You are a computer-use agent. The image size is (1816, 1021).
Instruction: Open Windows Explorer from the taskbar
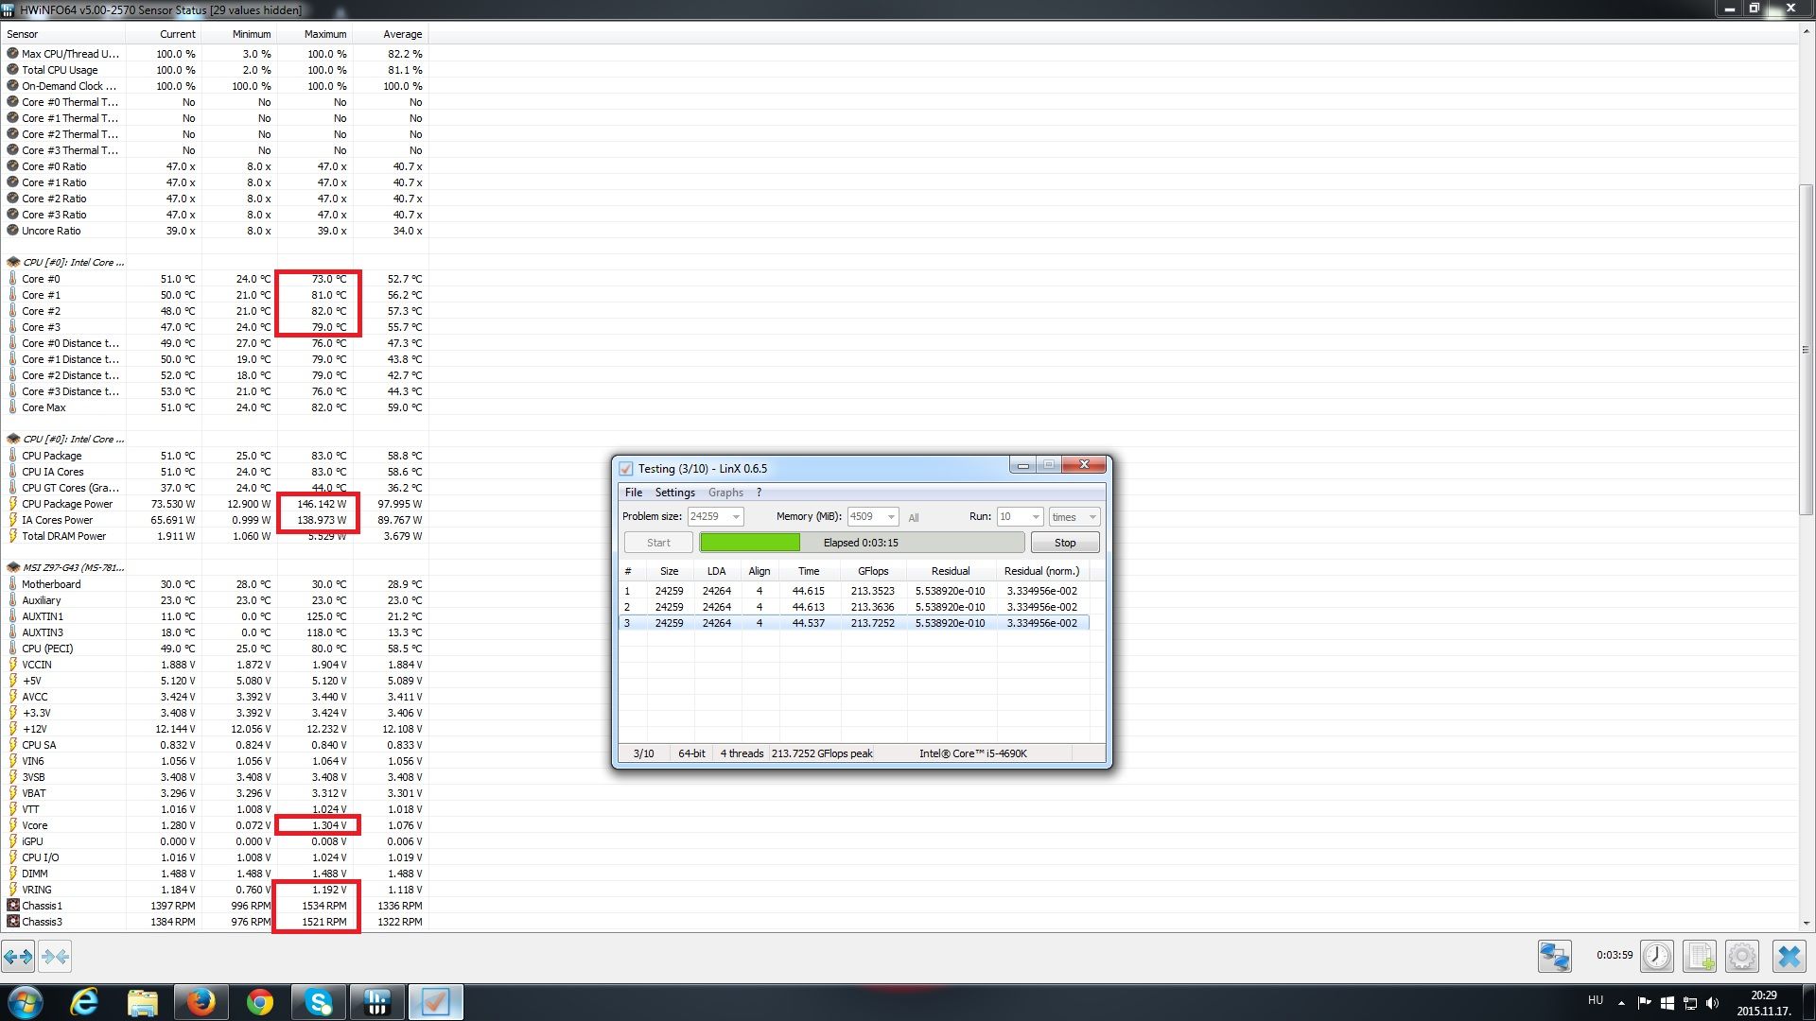coord(143,1002)
